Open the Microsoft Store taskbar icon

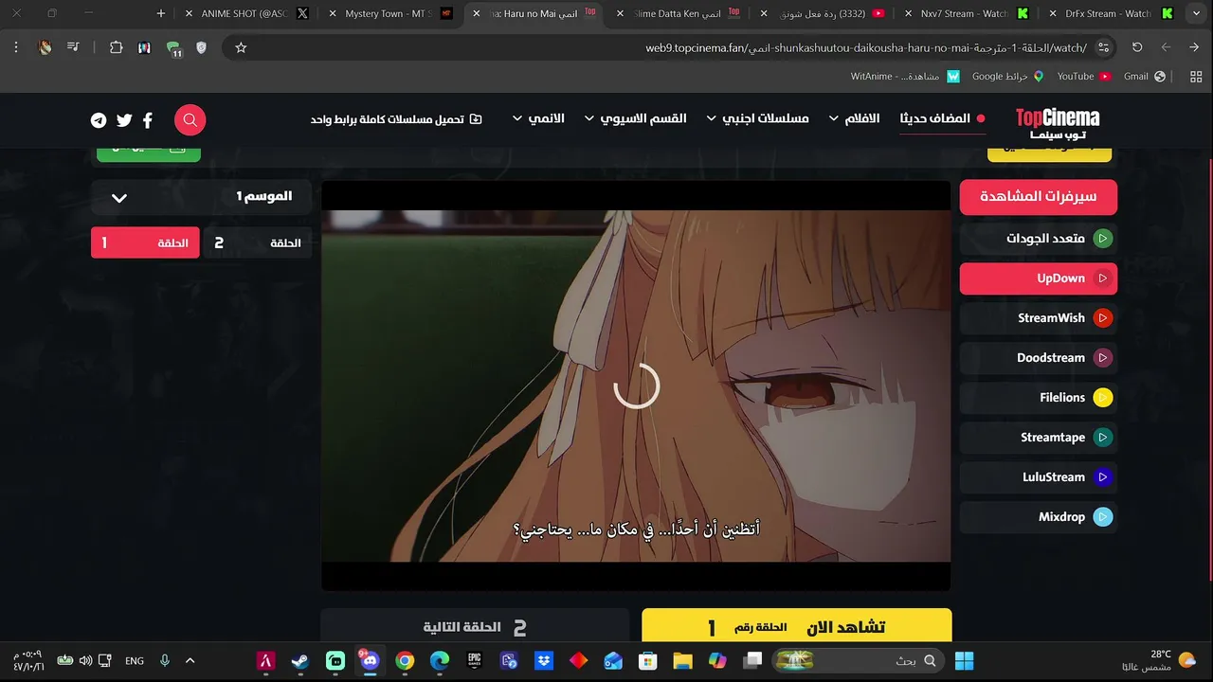[x=647, y=660]
